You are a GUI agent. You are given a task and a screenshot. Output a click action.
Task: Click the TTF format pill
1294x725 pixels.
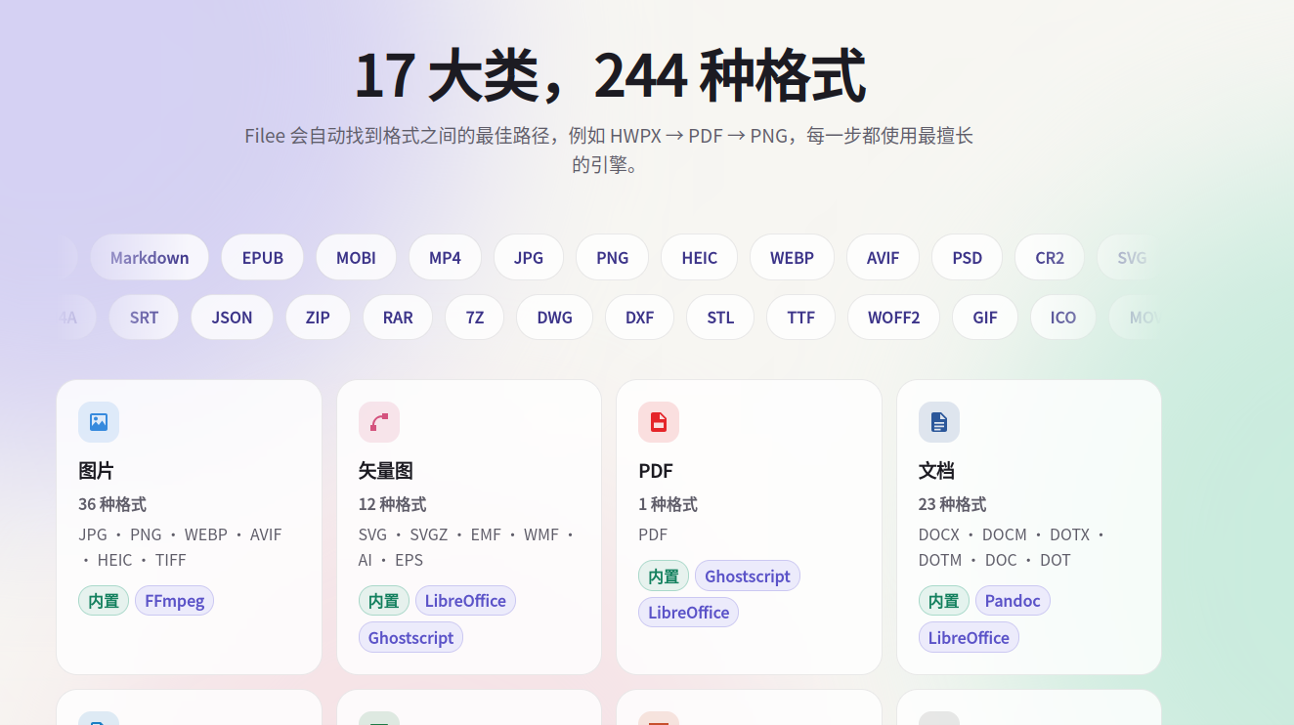click(800, 318)
